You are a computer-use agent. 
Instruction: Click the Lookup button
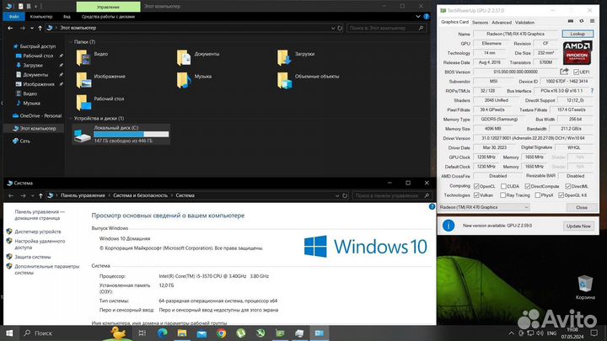click(x=577, y=34)
